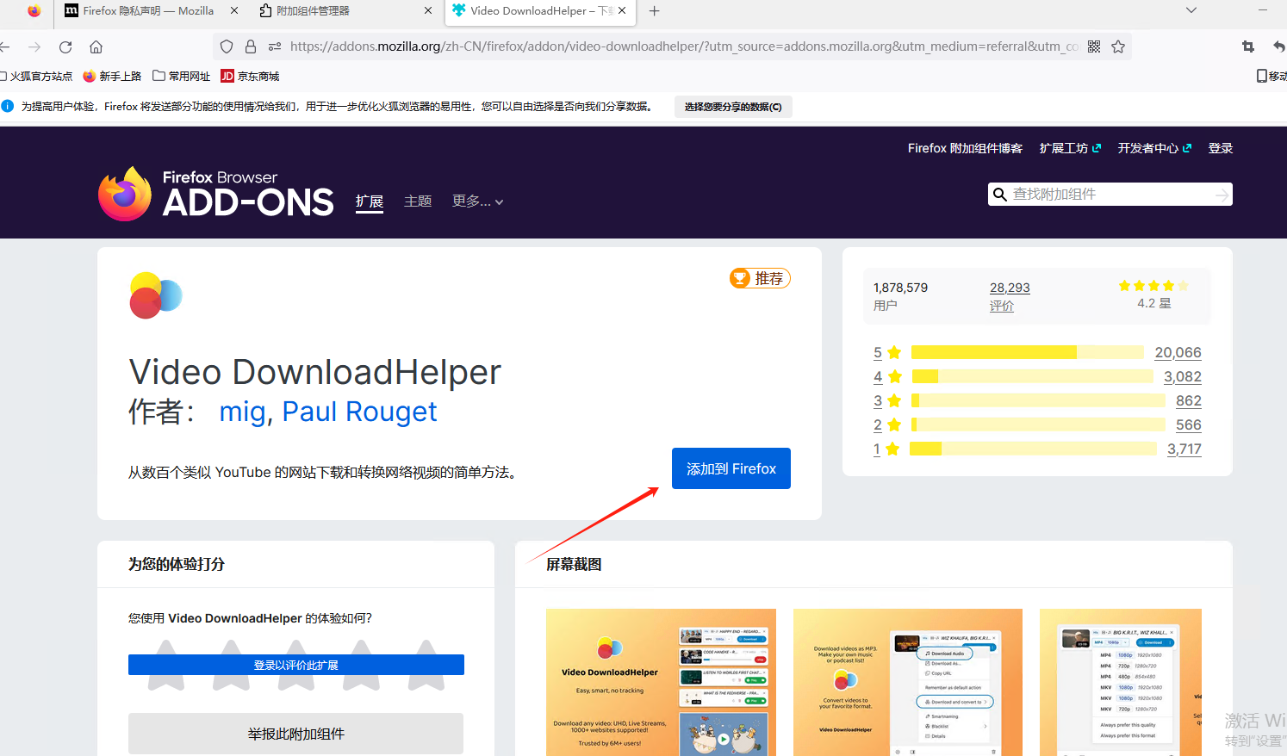
Task: Close the Firefox privacy notice tab
Action: click(234, 11)
